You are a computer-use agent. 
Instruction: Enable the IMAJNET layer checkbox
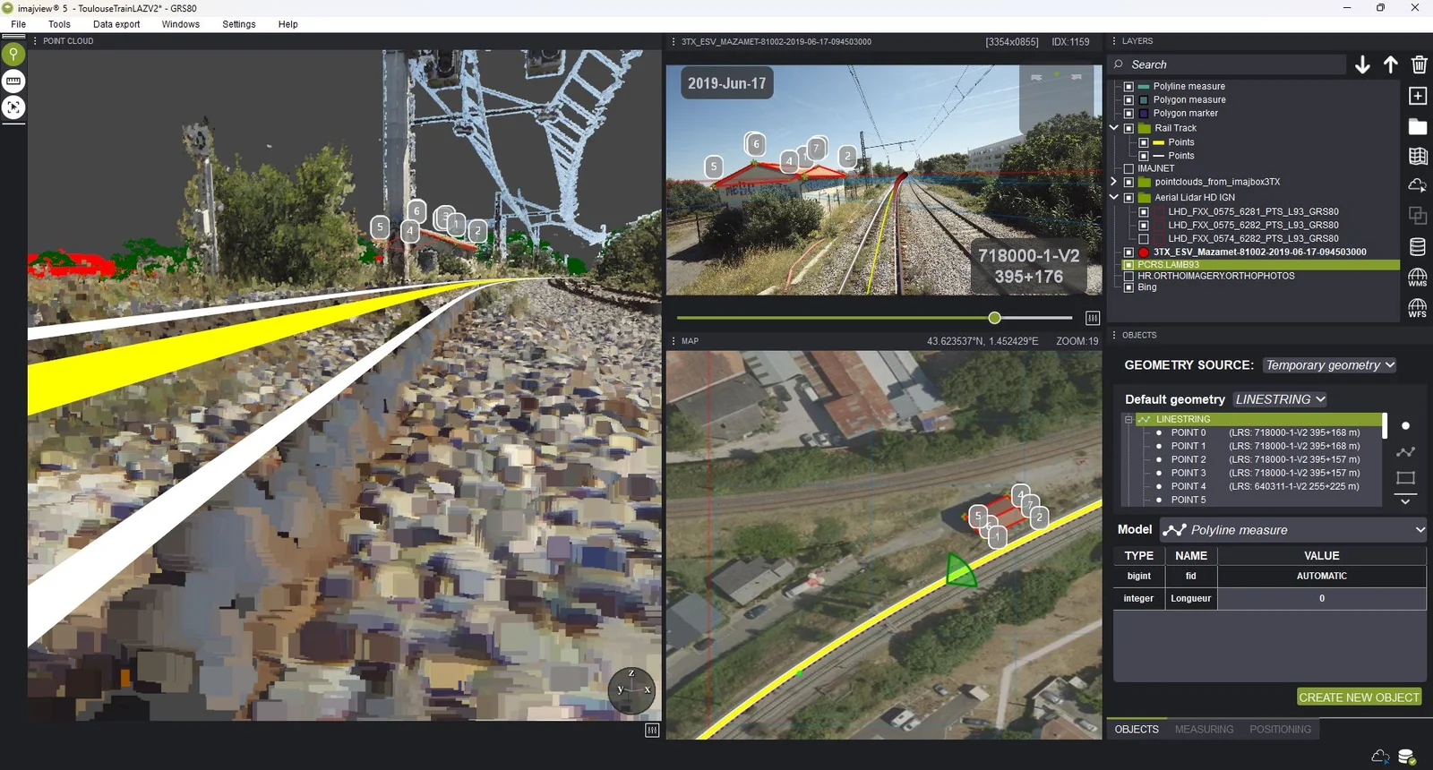point(1128,168)
